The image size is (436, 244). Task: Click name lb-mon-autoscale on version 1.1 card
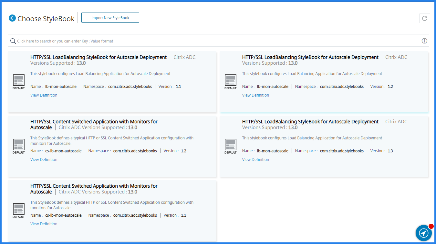(x=61, y=87)
